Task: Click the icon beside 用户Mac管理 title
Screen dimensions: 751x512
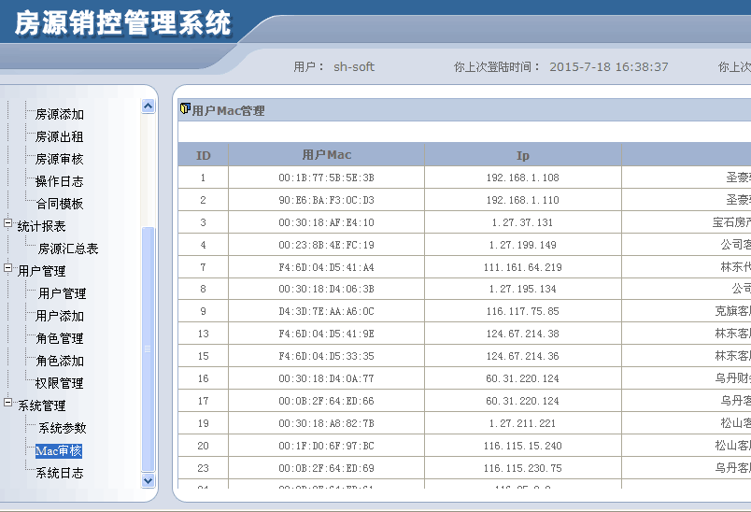Action: (185, 109)
